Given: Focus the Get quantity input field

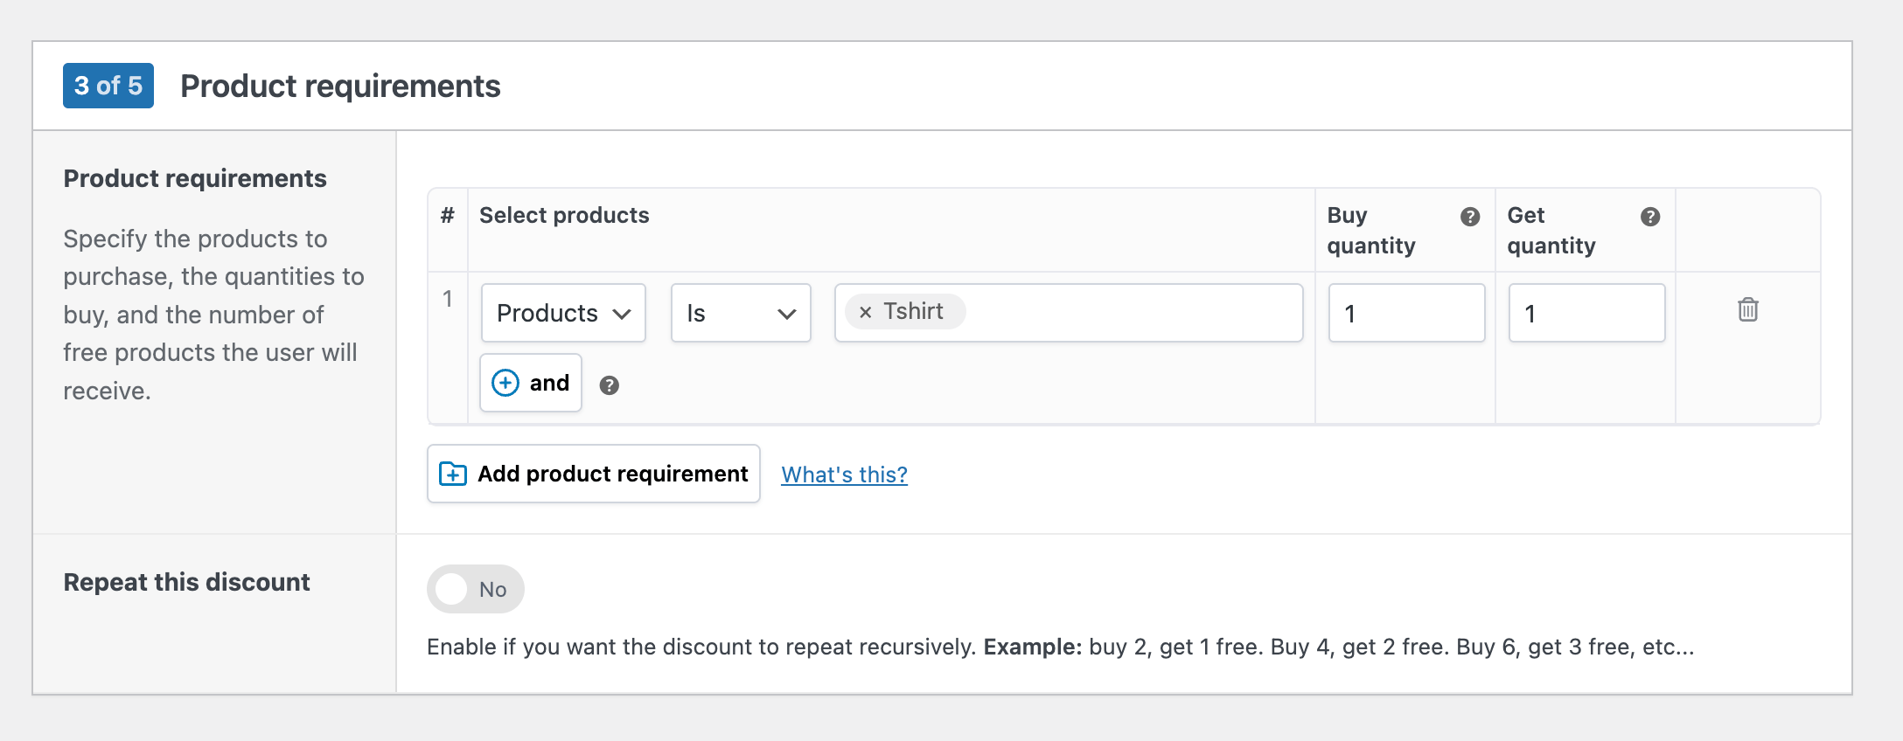Looking at the screenshot, I should [1586, 313].
